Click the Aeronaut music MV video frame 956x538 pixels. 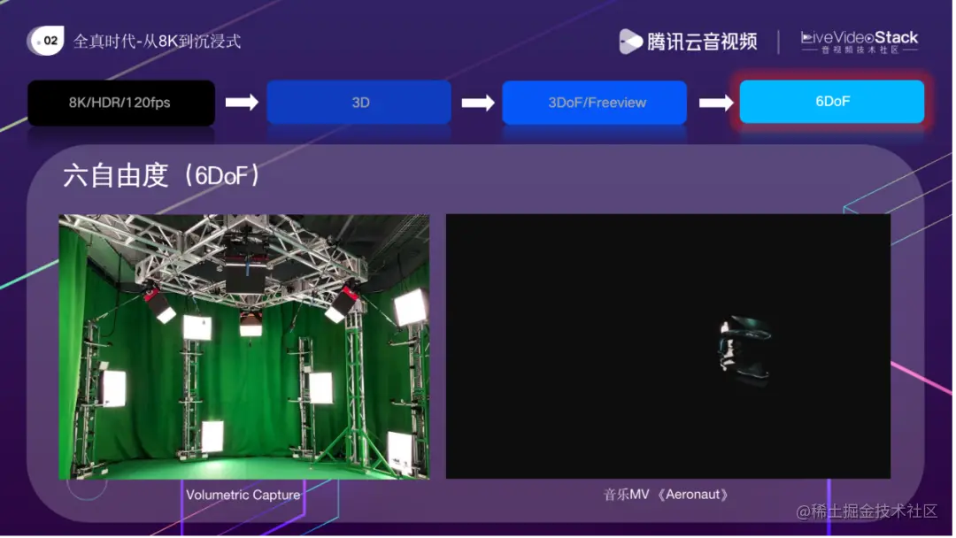(669, 346)
